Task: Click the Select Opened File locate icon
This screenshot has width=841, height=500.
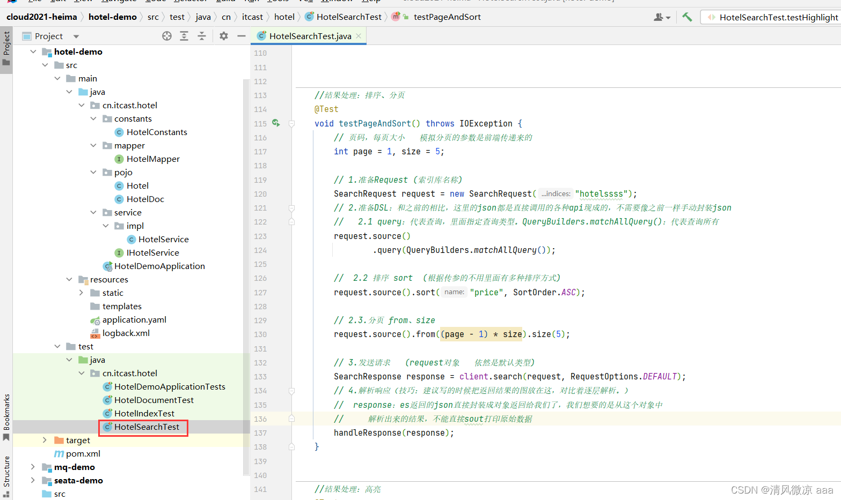Action: point(167,36)
